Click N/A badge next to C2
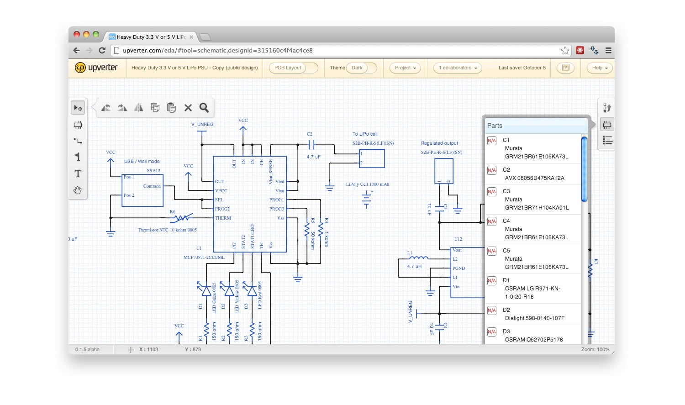This screenshot has height=405, width=685. (492, 170)
